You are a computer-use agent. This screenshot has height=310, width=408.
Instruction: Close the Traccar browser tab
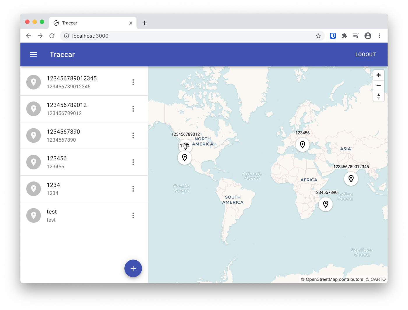click(x=131, y=23)
